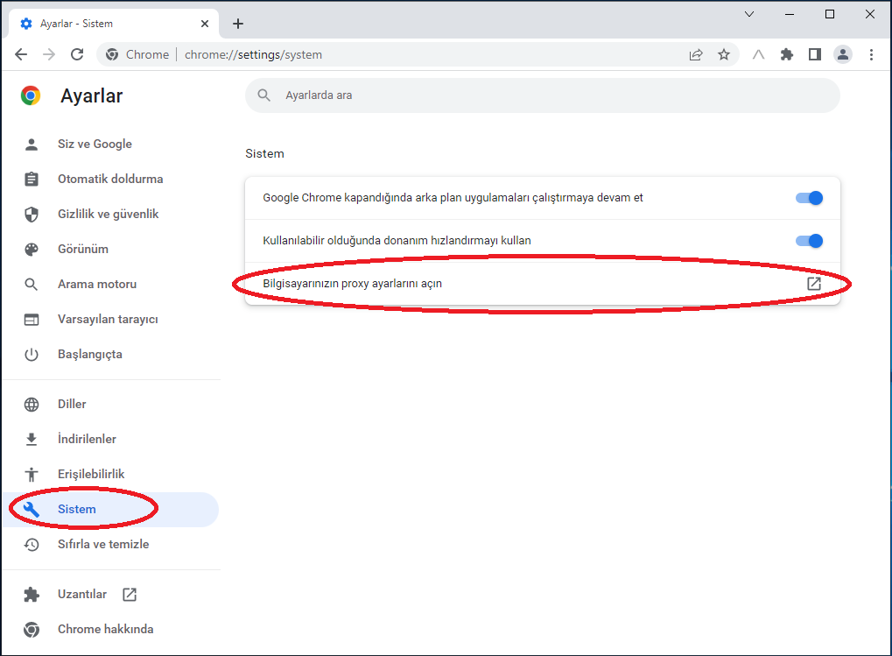Open the profile avatar menu

tap(842, 54)
